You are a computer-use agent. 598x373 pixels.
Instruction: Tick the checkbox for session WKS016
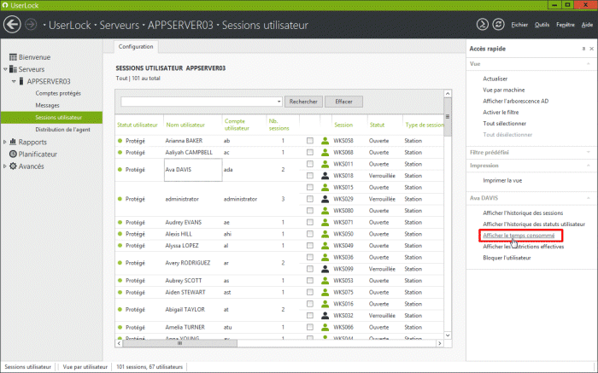pyautogui.click(x=310, y=304)
